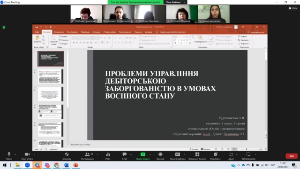Viewport: 300px width, 169px height.
Task: Toggle underline (П) formatting in PowerPoint
Action: 81,43
